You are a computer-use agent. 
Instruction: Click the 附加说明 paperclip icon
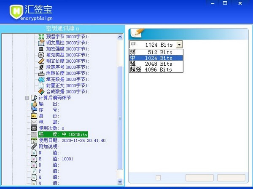click(x=34, y=147)
